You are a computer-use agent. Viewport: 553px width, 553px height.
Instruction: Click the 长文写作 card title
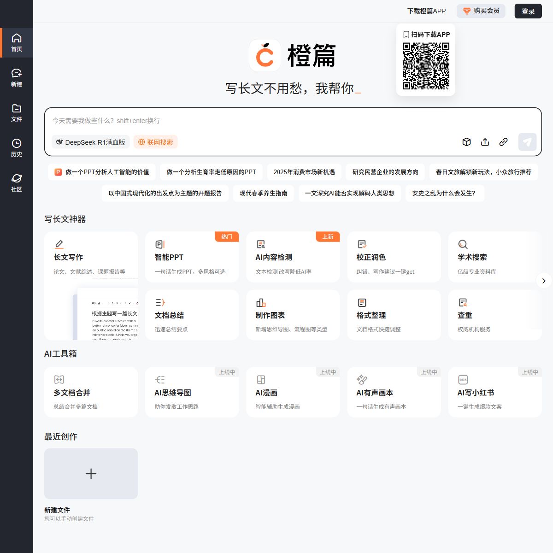[x=68, y=257]
